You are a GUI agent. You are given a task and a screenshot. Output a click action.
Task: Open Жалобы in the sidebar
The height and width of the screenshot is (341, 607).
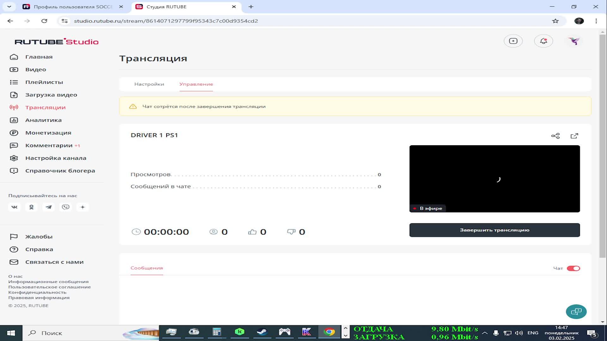[39, 236]
